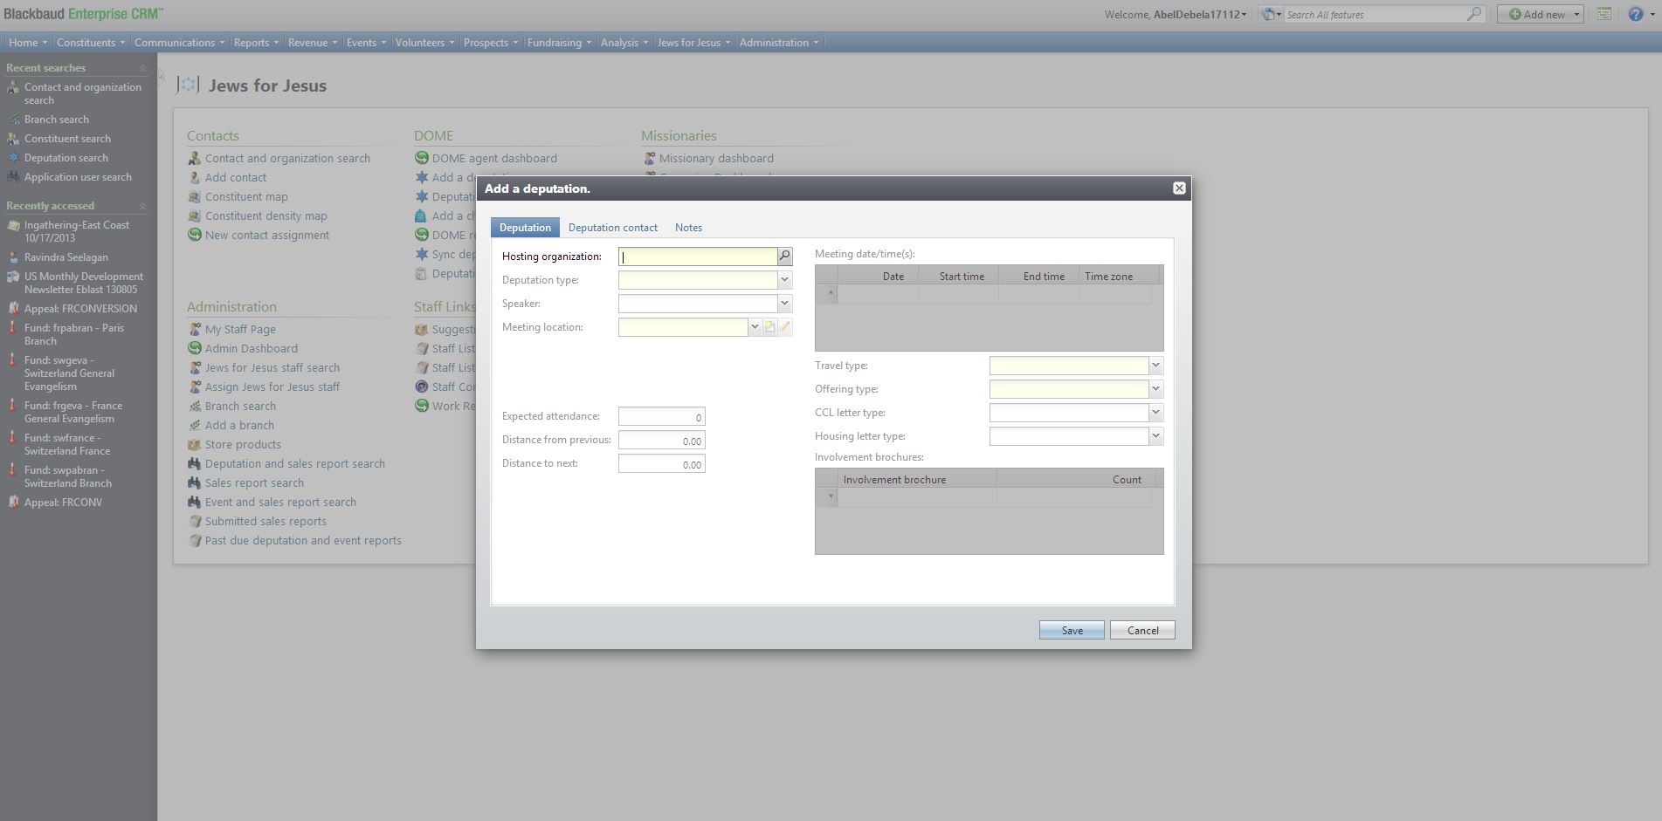Click the search type selector icon
Image resolution: width=1662 pixels, height=821 pixels.
[1270, 14]
